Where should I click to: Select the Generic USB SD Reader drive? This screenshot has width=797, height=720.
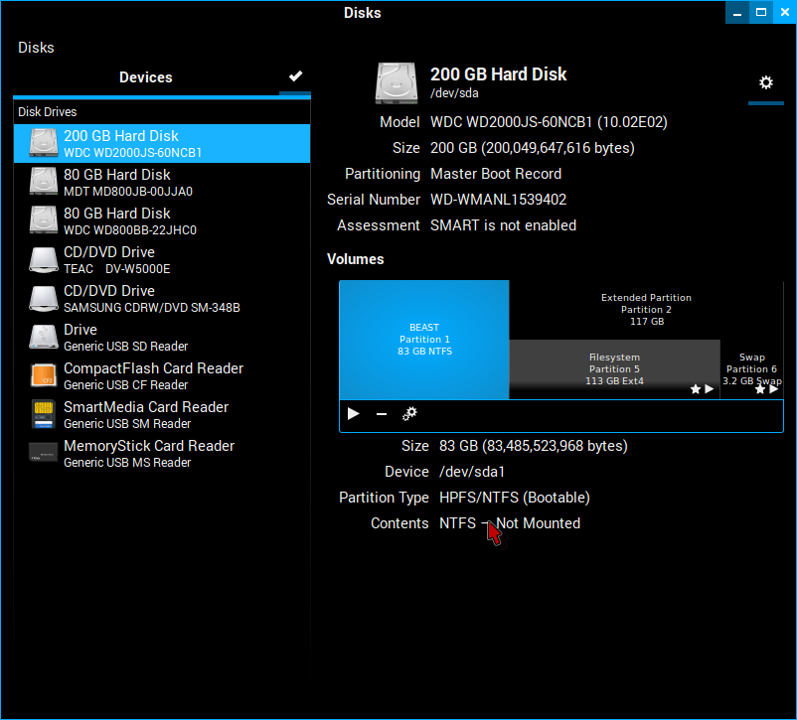pos(162,338)
